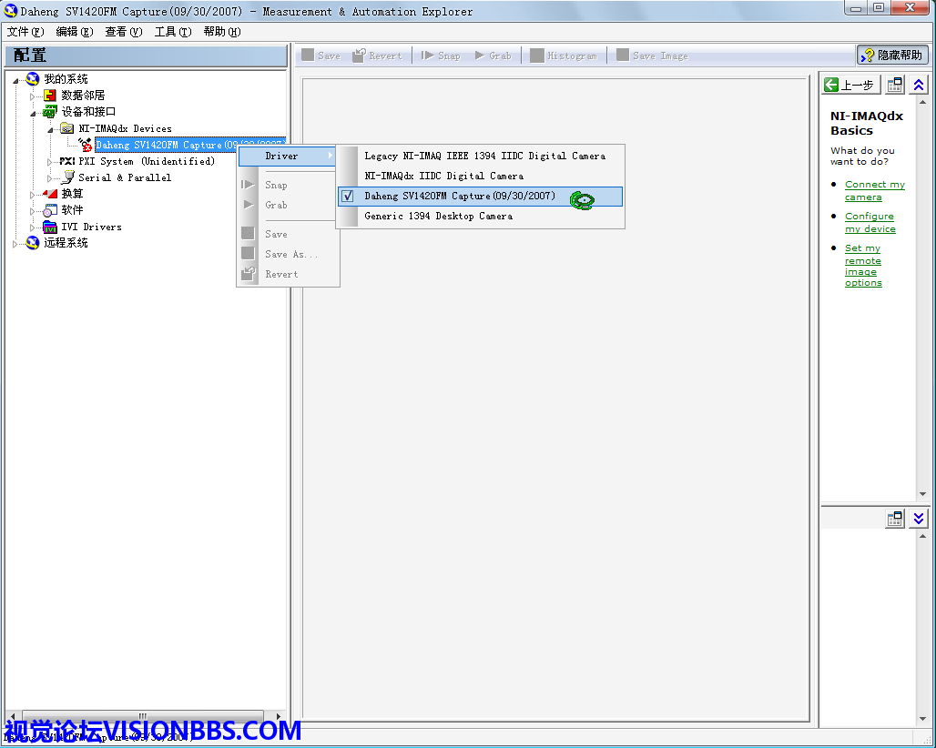936x748 pixels.
Task: Click the 上一步 back button
Action: coord(850,85)
